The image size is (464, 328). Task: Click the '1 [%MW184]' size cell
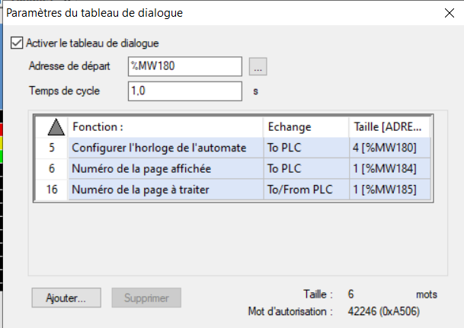point(389,168)
